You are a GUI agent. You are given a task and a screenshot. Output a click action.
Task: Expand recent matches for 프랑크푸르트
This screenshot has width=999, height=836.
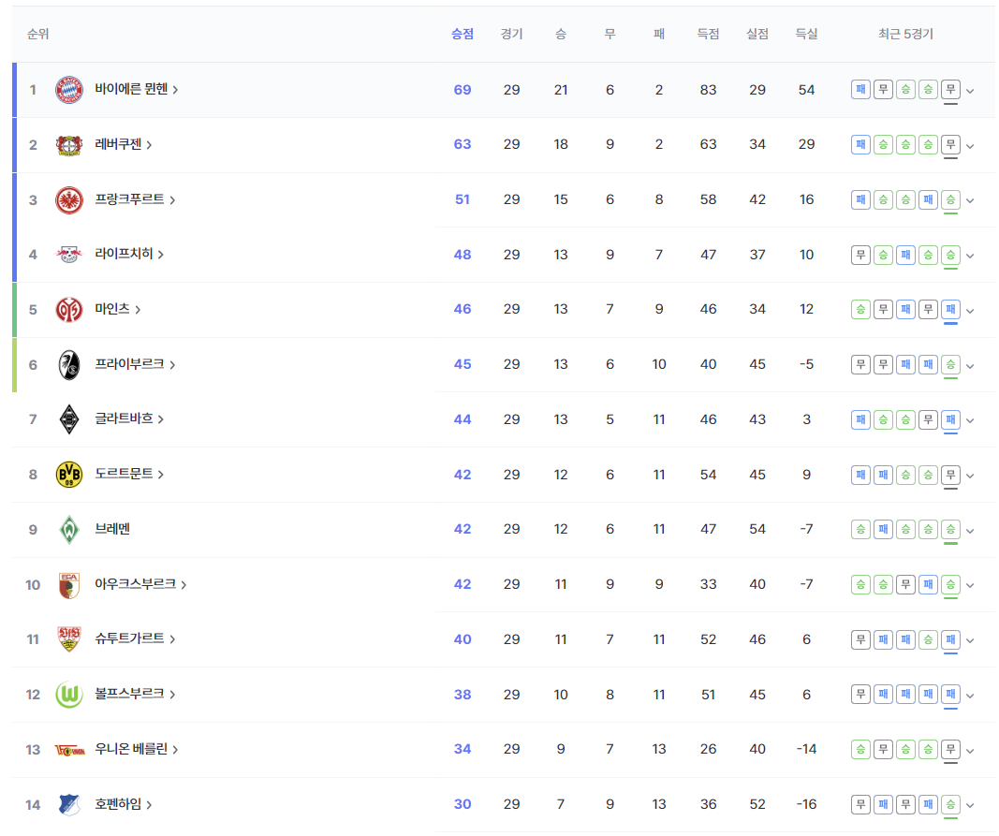coord(970,200)
